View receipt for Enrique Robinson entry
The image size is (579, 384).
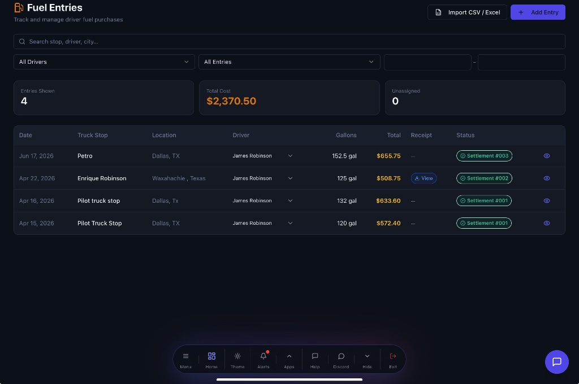coord(424,178)
